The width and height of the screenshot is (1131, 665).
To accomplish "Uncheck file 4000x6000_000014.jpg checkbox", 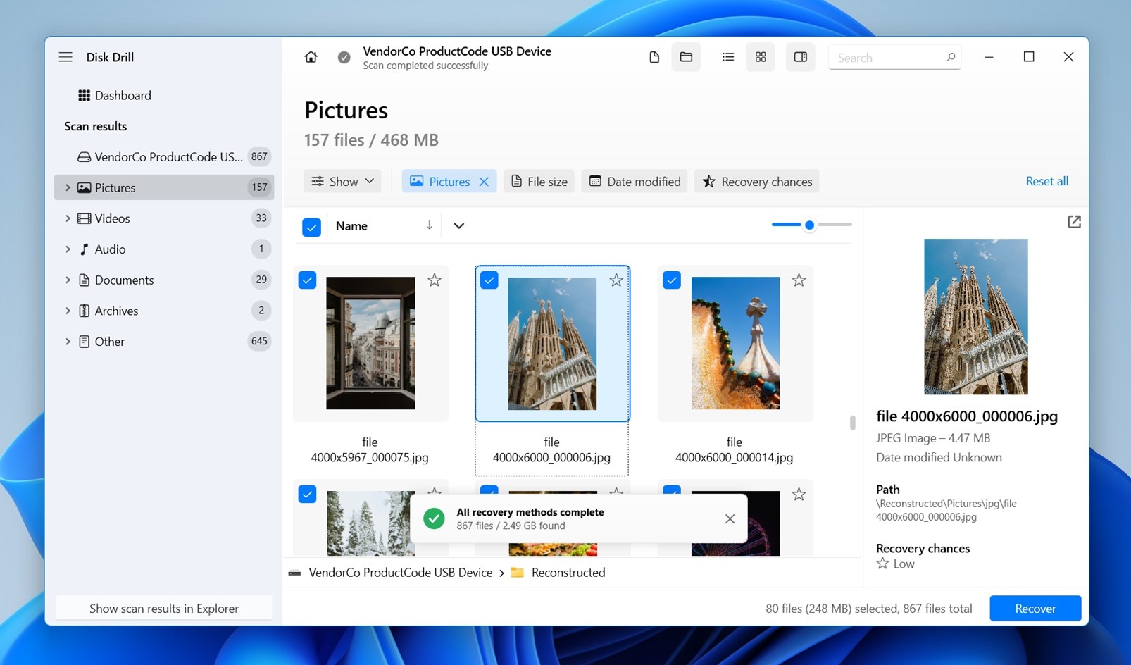I will pos(672,280).
